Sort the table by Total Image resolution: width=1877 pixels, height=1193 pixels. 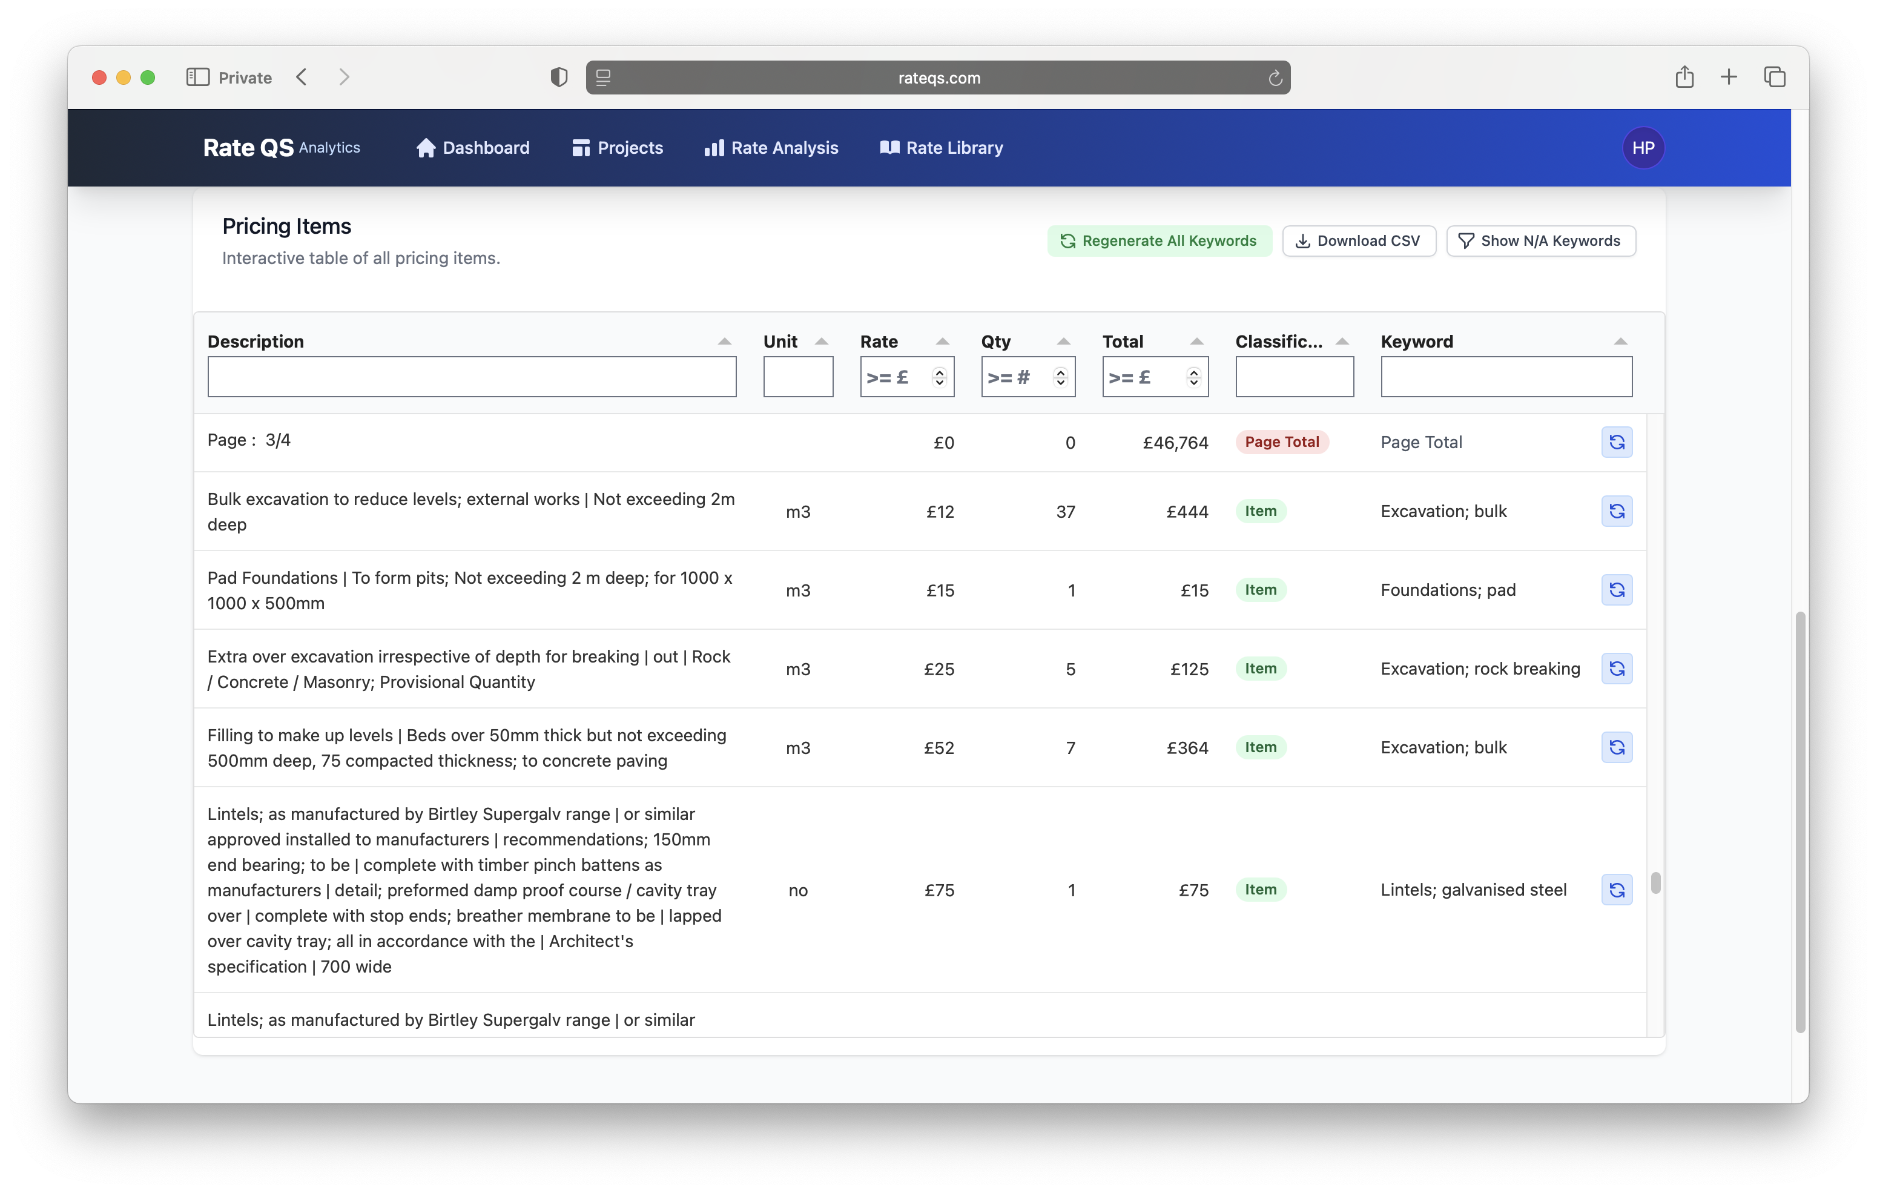1196,342
